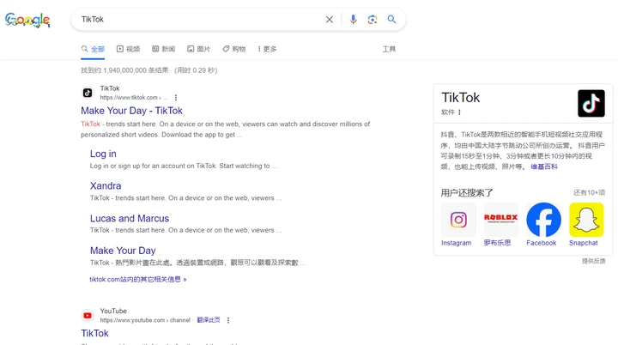The image size is (618, 345).
Task: Open the Snapchat text link
Action: pos(584,243)
